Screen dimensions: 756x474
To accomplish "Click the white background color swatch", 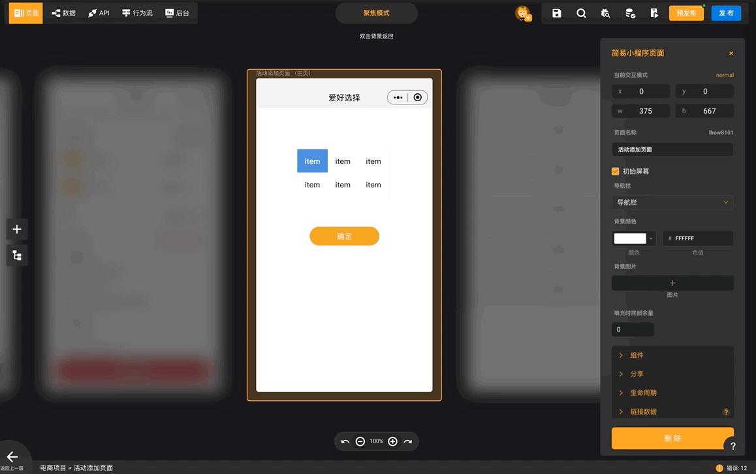I will 630,238.
